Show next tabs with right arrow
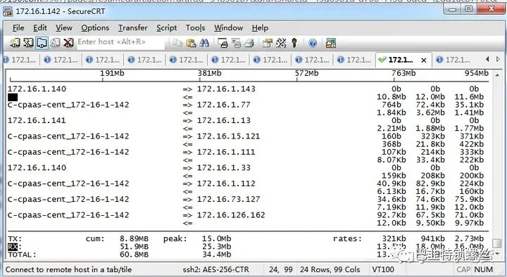The height and width of the screenshot is (277, 507). 498,59
